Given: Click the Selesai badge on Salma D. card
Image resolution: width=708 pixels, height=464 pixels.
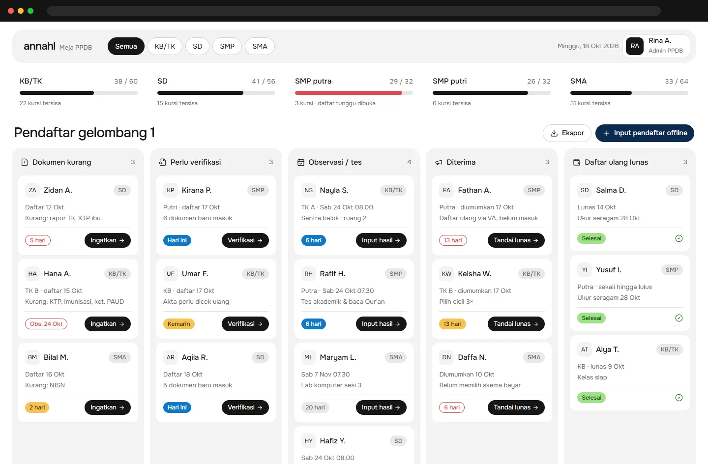Looking at the screenshot, I should coord(591,238).
